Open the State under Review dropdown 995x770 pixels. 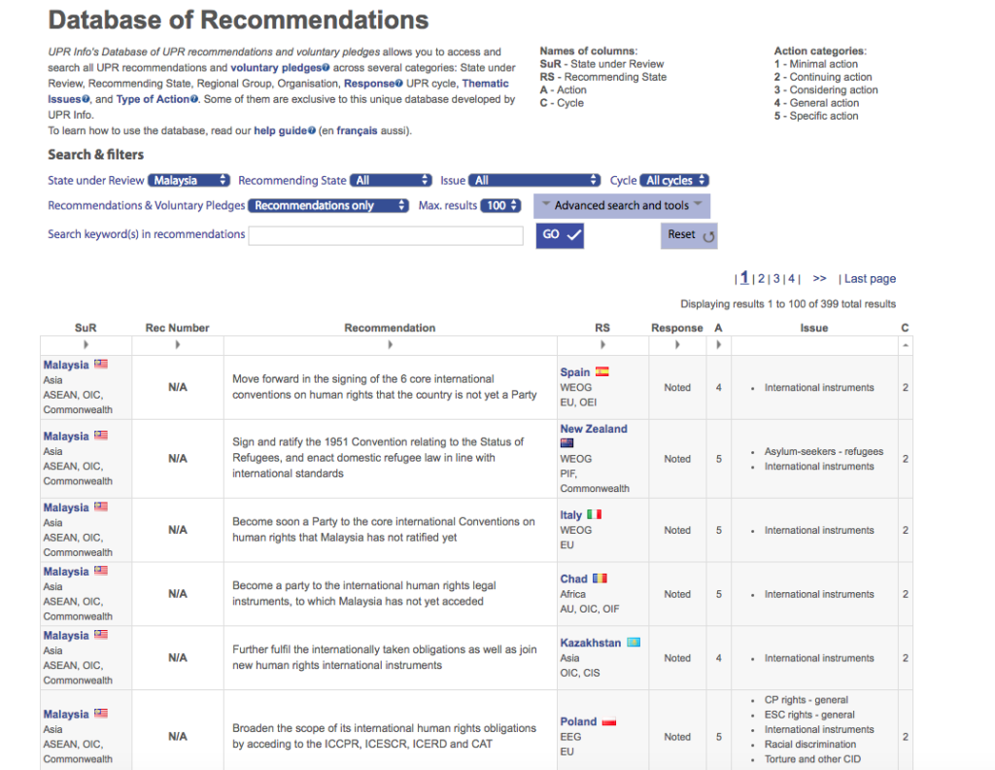point(189,180)
